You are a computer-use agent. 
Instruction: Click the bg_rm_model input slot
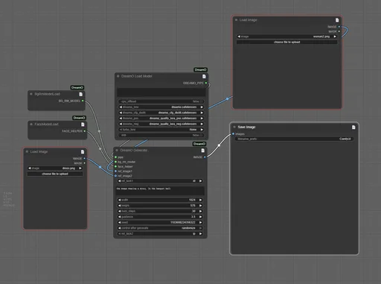115,162
